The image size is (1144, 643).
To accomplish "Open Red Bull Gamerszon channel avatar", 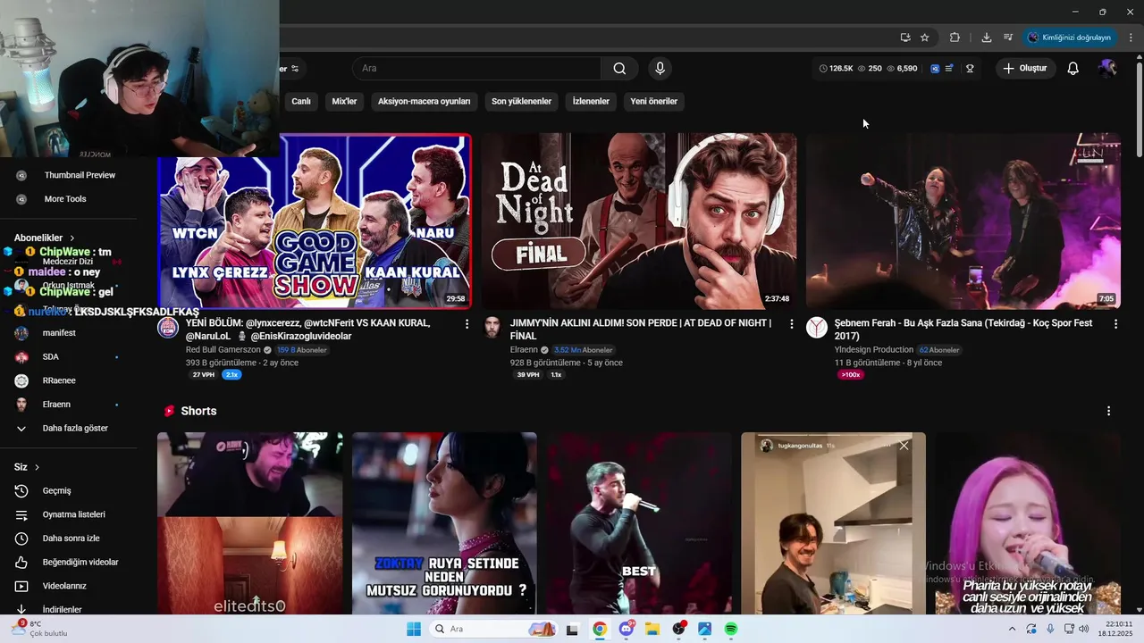I will tap(168, 327).
